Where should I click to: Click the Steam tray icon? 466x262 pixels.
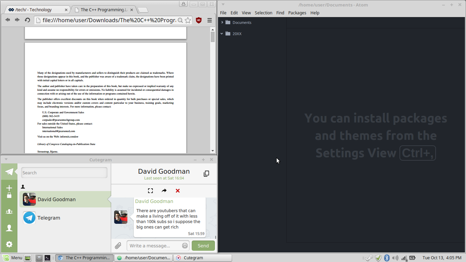[369, 258]
